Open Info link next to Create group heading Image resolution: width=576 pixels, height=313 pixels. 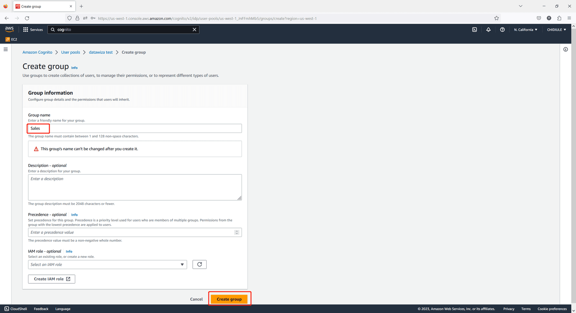click(x=75, y=68)
